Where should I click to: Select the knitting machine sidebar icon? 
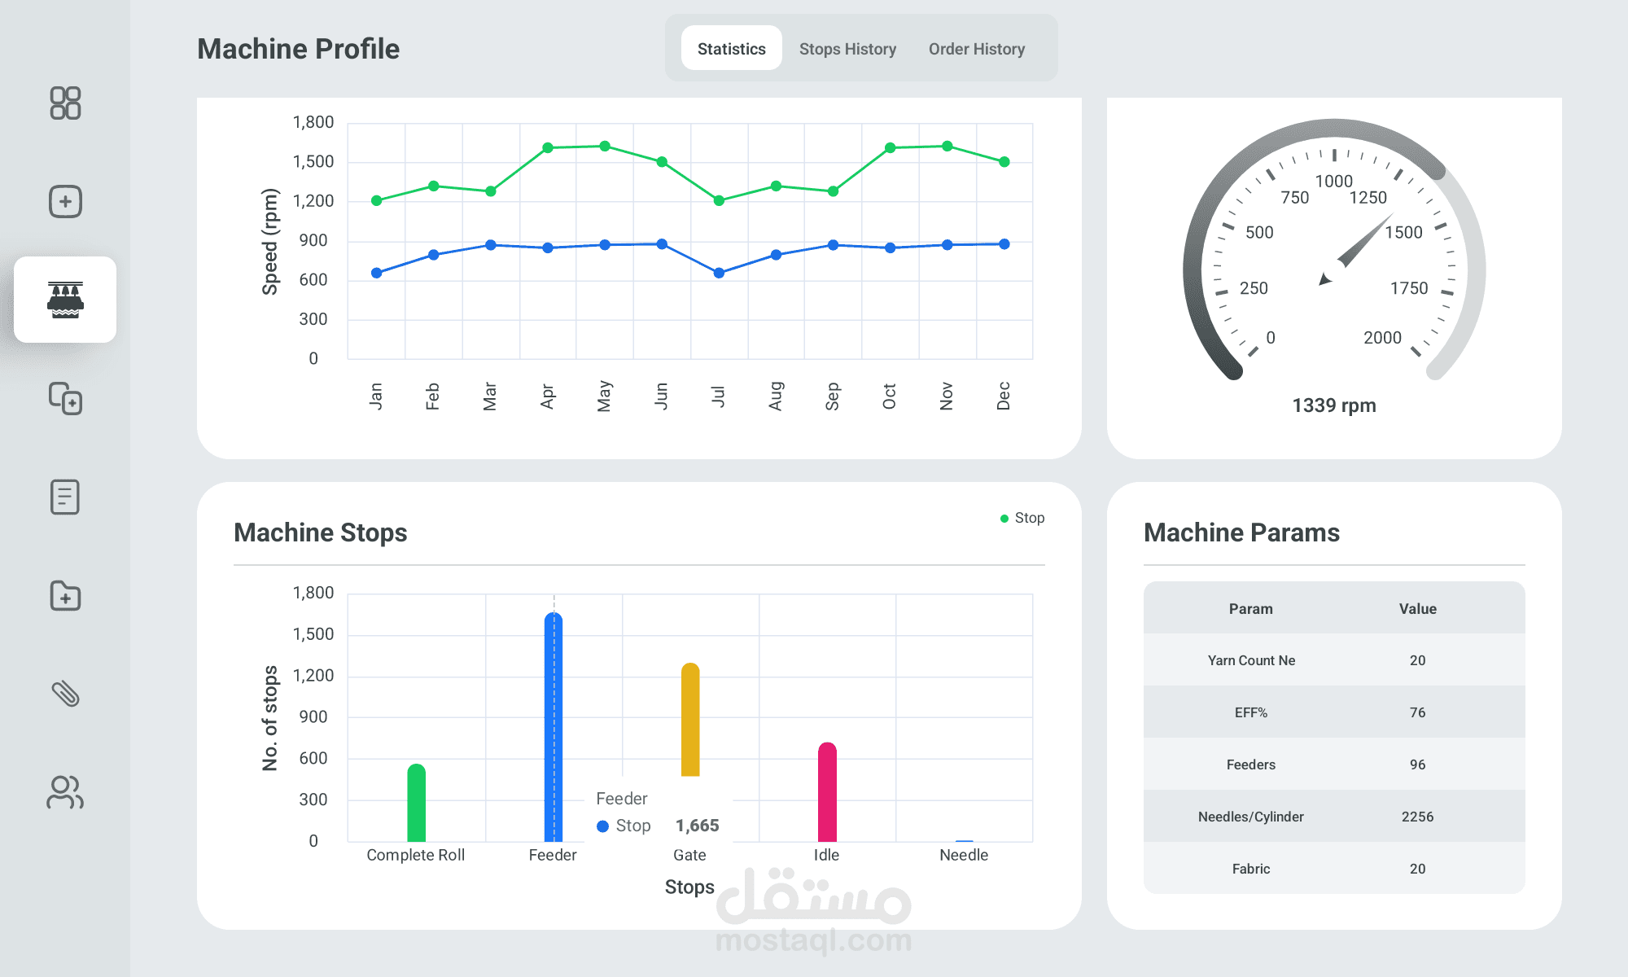point(65,300)
